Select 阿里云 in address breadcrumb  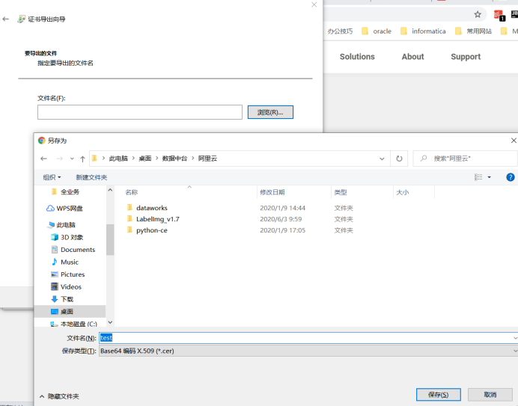click(207, 159)
